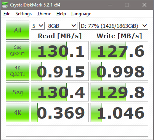
Task: Open the drive selector showing D: 77%
Action: tap(114, 26)
